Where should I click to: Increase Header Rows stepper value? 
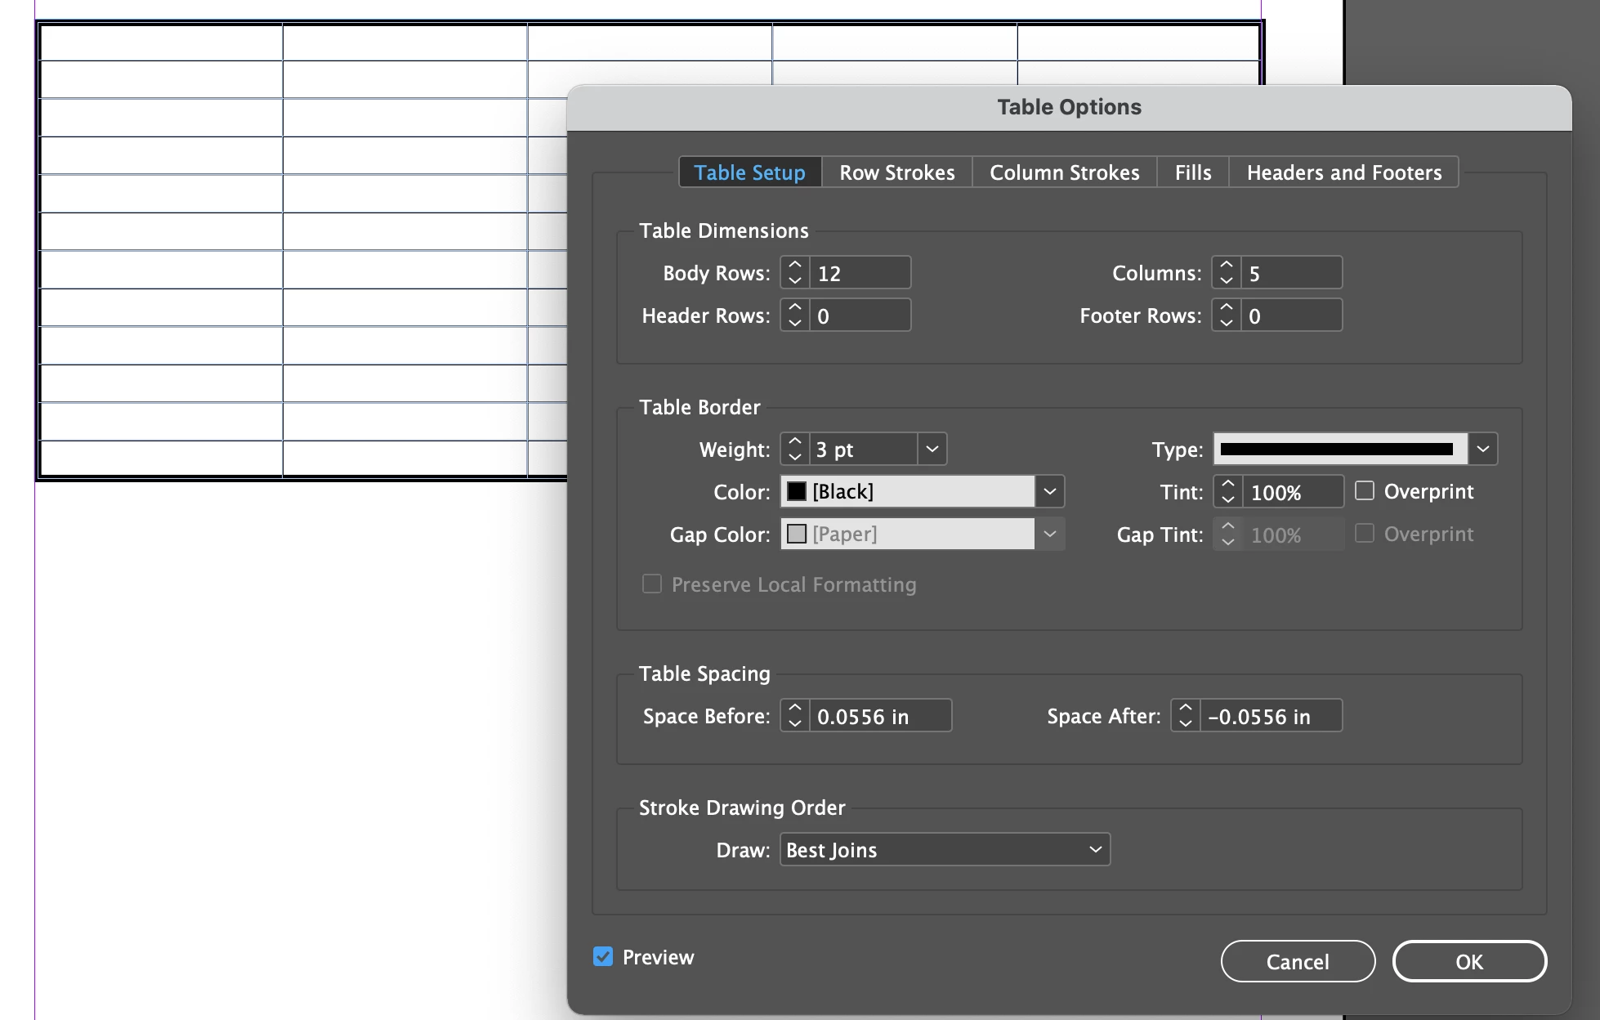794,307
